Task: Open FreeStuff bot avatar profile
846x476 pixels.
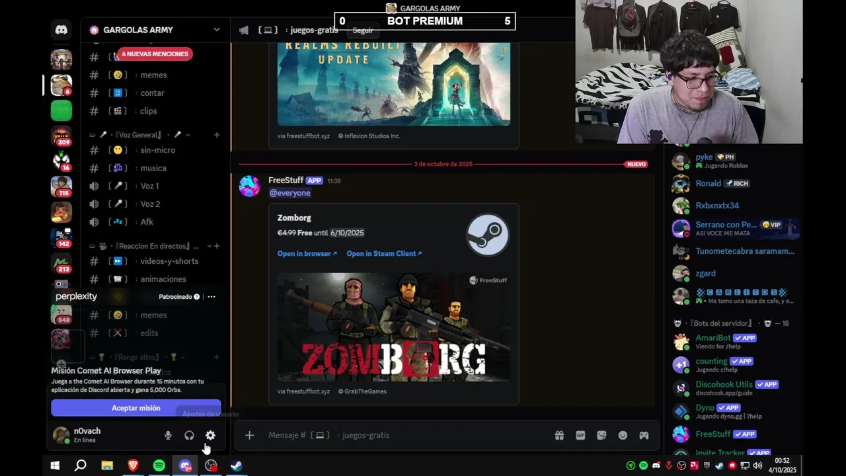Action: (x=249, y=186)
